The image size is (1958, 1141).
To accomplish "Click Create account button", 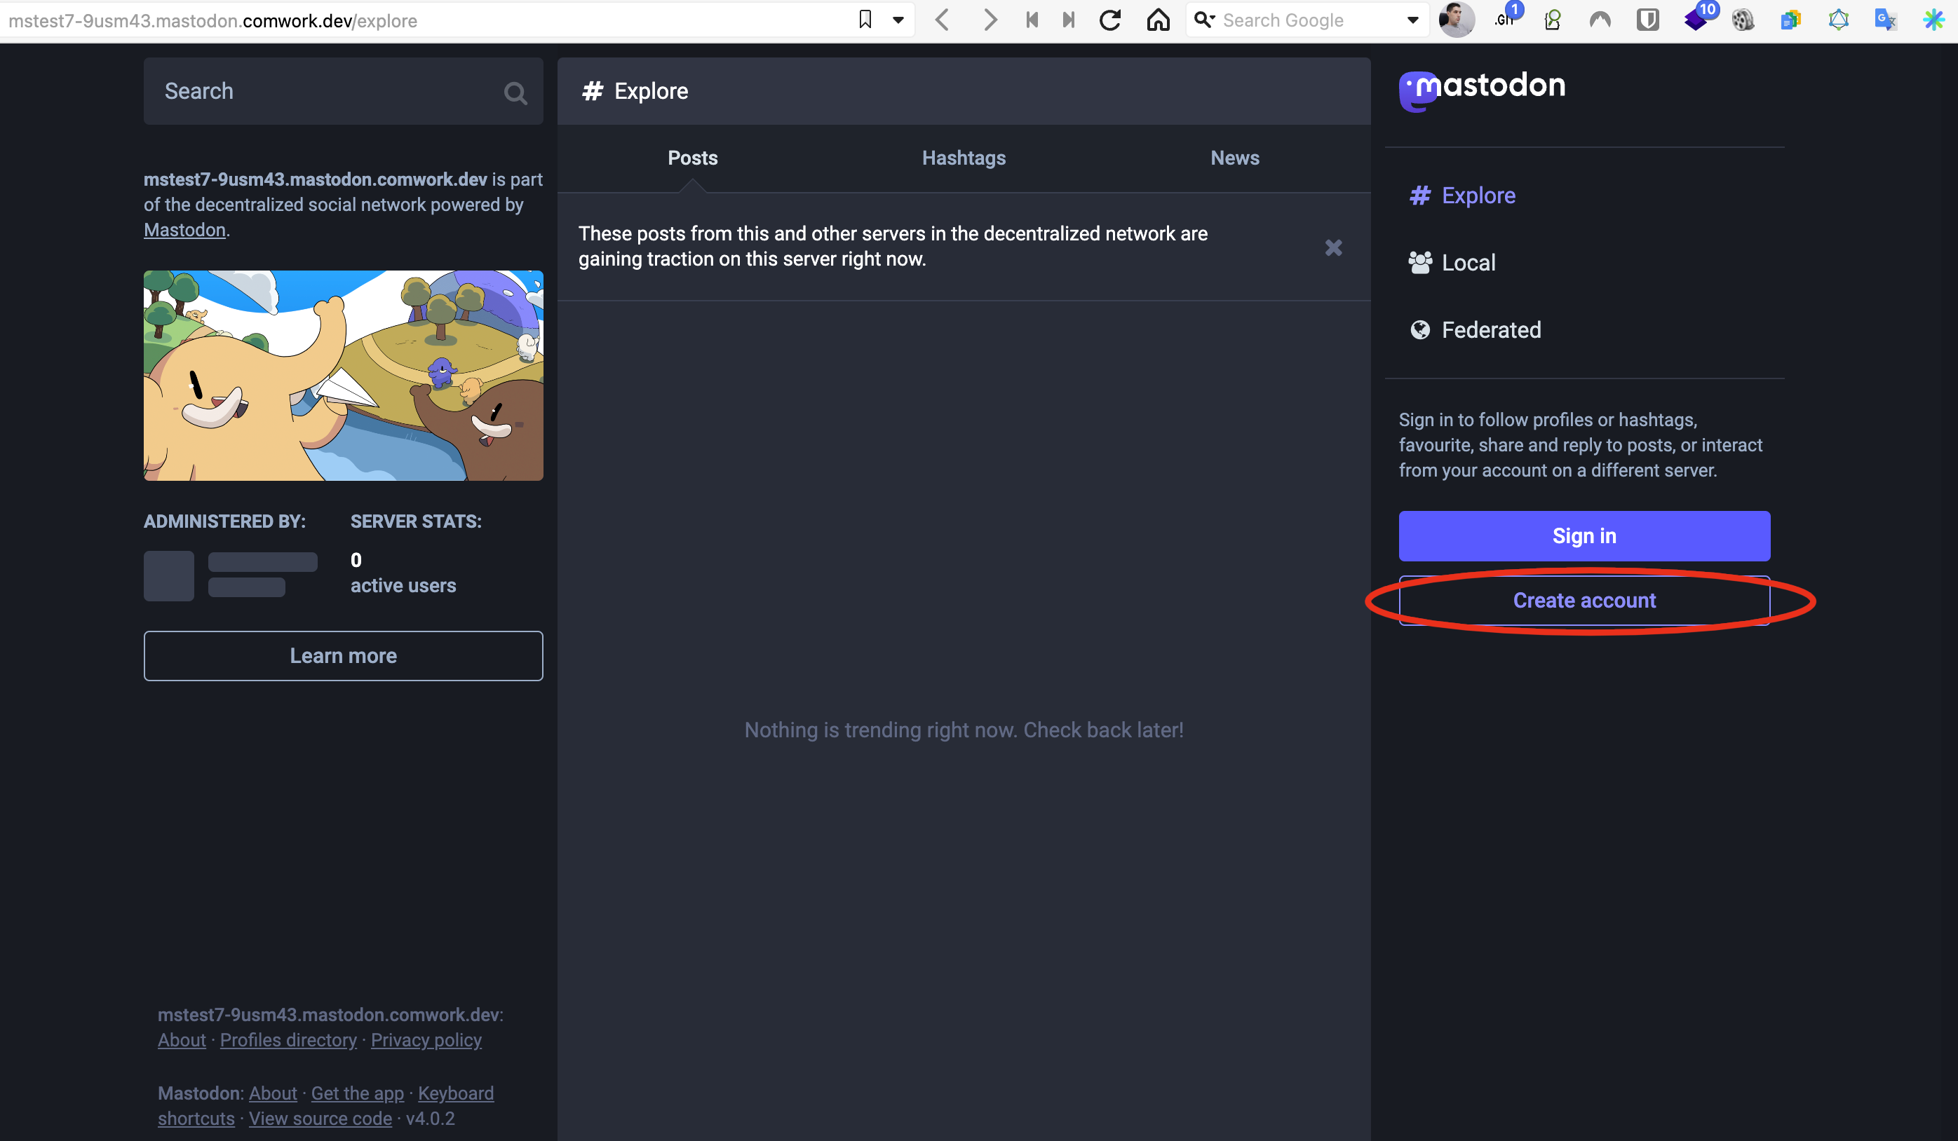I will tap(1584, 601).
